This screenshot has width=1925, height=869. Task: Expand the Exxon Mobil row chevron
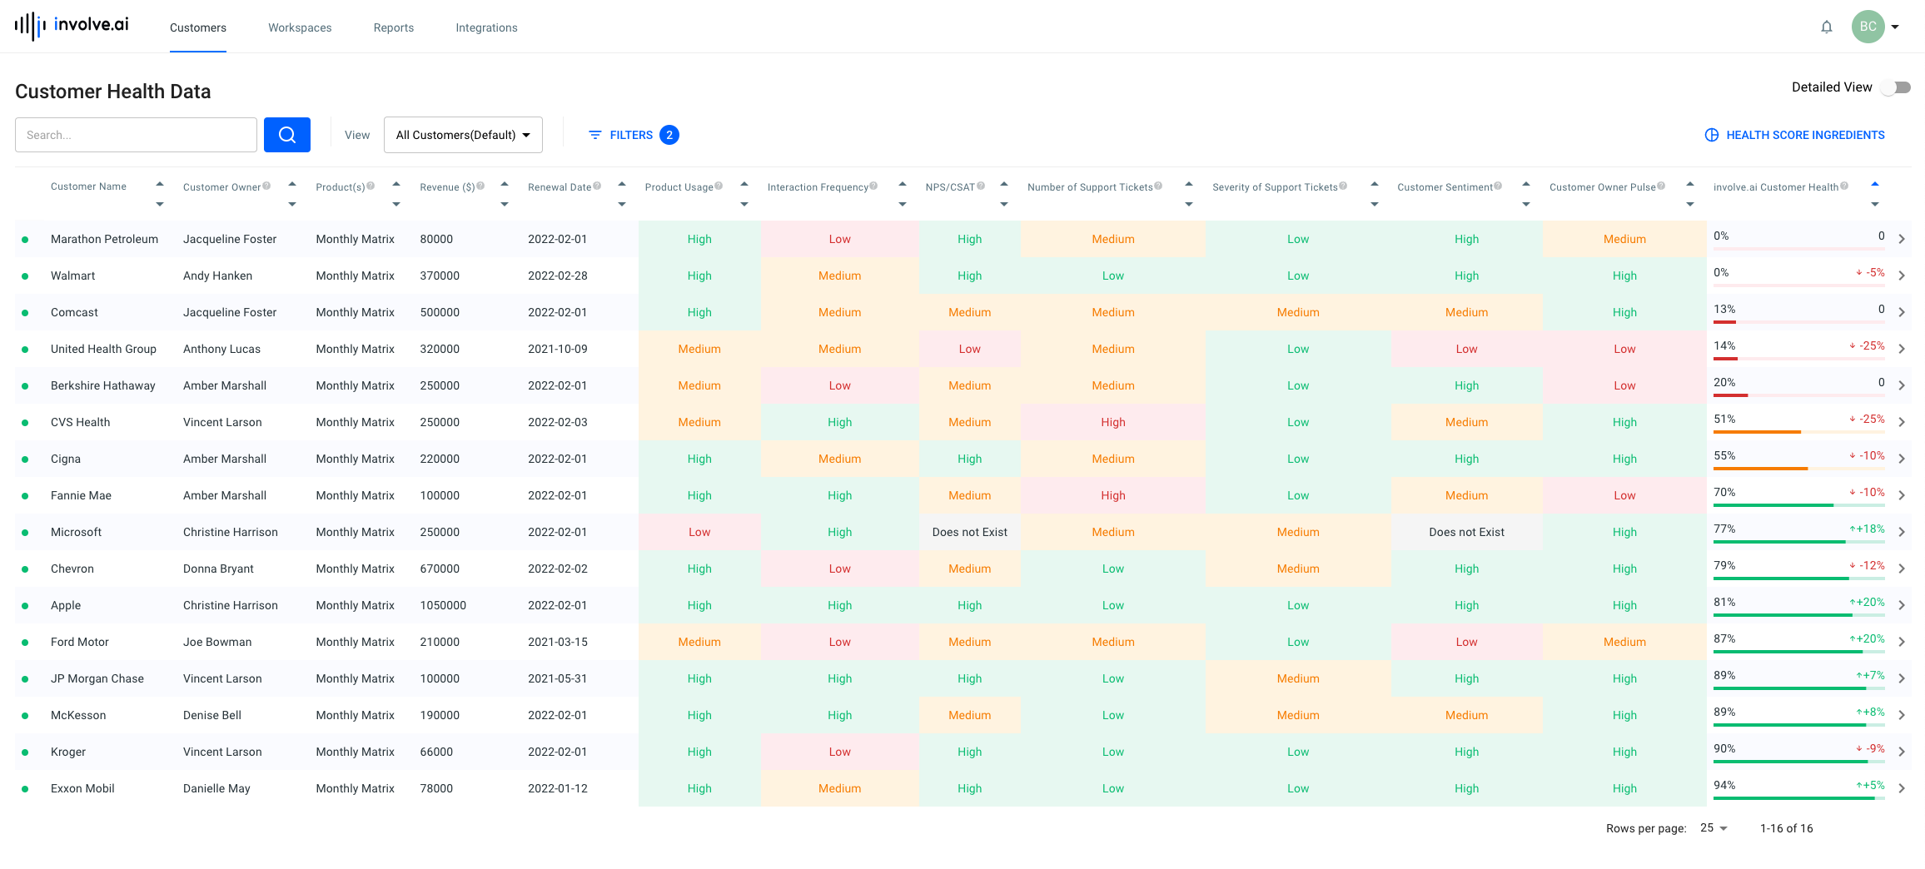coord(1902,788)
